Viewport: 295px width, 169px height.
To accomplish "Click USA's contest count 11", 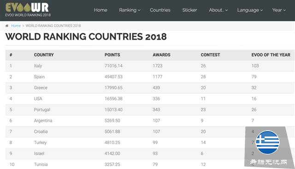I will tap(203, 98).
